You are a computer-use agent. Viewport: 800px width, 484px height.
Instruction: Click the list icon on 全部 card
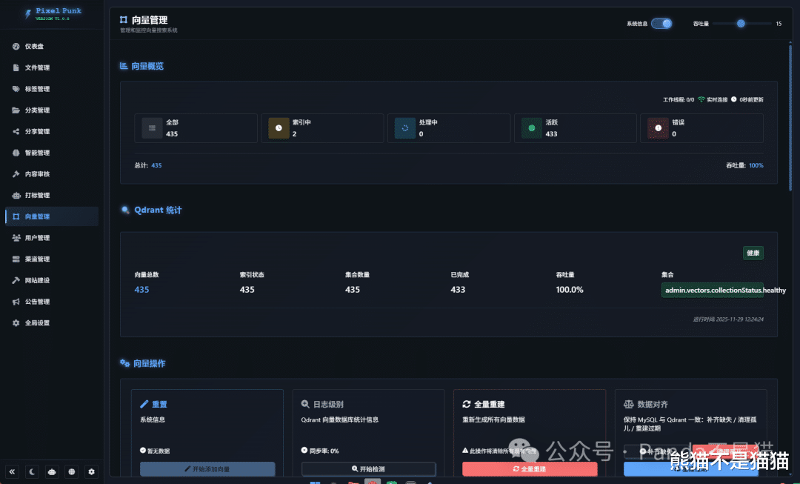[152, 128]
